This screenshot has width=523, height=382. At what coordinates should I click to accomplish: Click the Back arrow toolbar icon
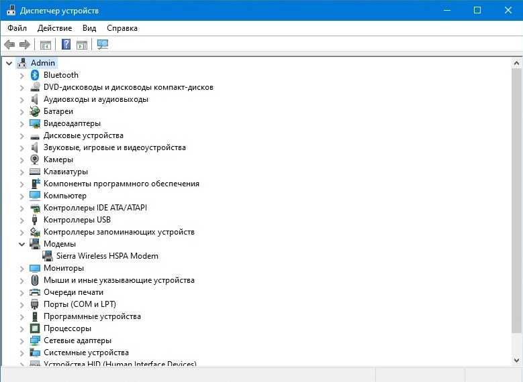9,44
